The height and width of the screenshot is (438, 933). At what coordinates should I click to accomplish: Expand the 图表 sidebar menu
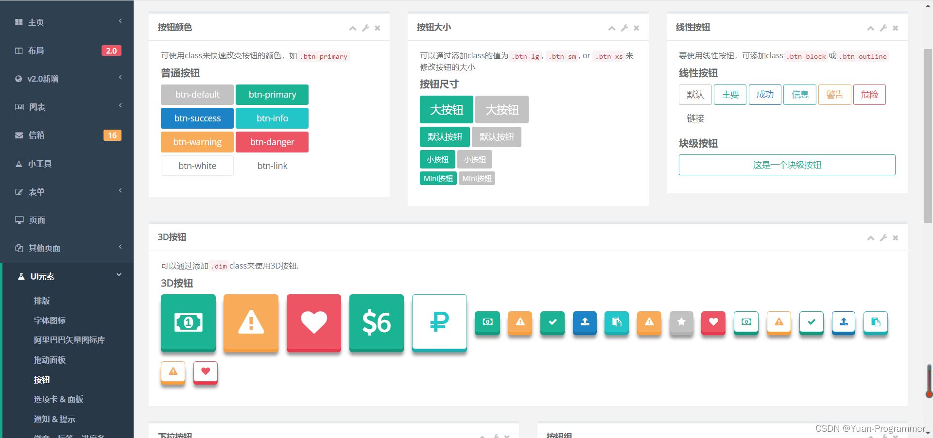67,107
